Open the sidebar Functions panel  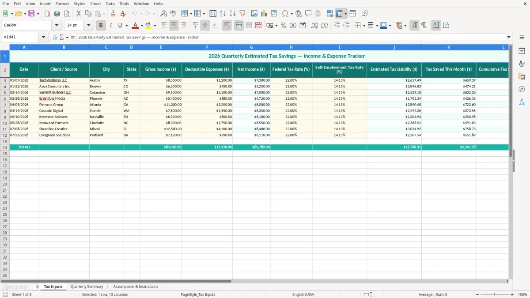[x=522, y=102]
